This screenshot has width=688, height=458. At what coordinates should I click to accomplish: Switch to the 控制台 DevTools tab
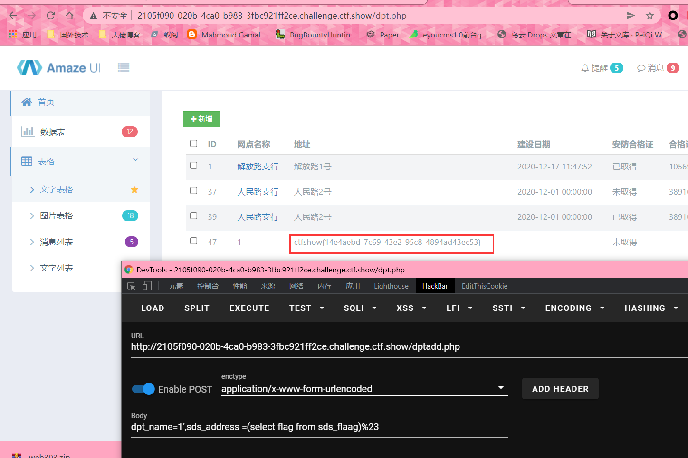point(208,286)
